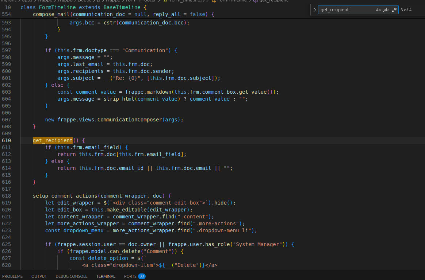The height and width of the screenshot is (280, 425).
Task: Toggle Match Case in the find widget
Action: point(378,10)
